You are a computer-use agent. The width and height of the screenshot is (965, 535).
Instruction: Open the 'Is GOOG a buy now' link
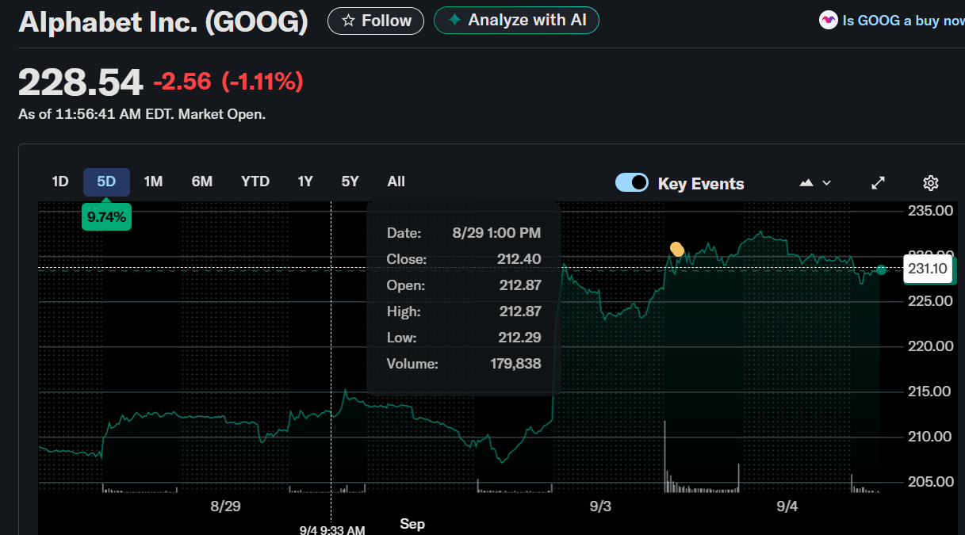[903, 21]
